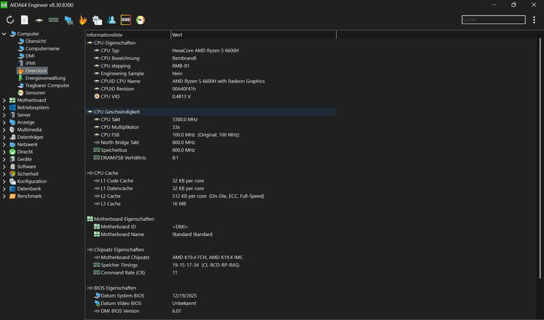Screen dimensions: 544x320
Task: Select the CPU Geschwindigkeit group row
Action: pos(211,112)
